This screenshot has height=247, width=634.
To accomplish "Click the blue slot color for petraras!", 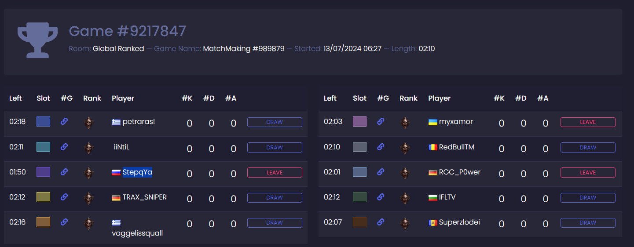I will (43, 122).
